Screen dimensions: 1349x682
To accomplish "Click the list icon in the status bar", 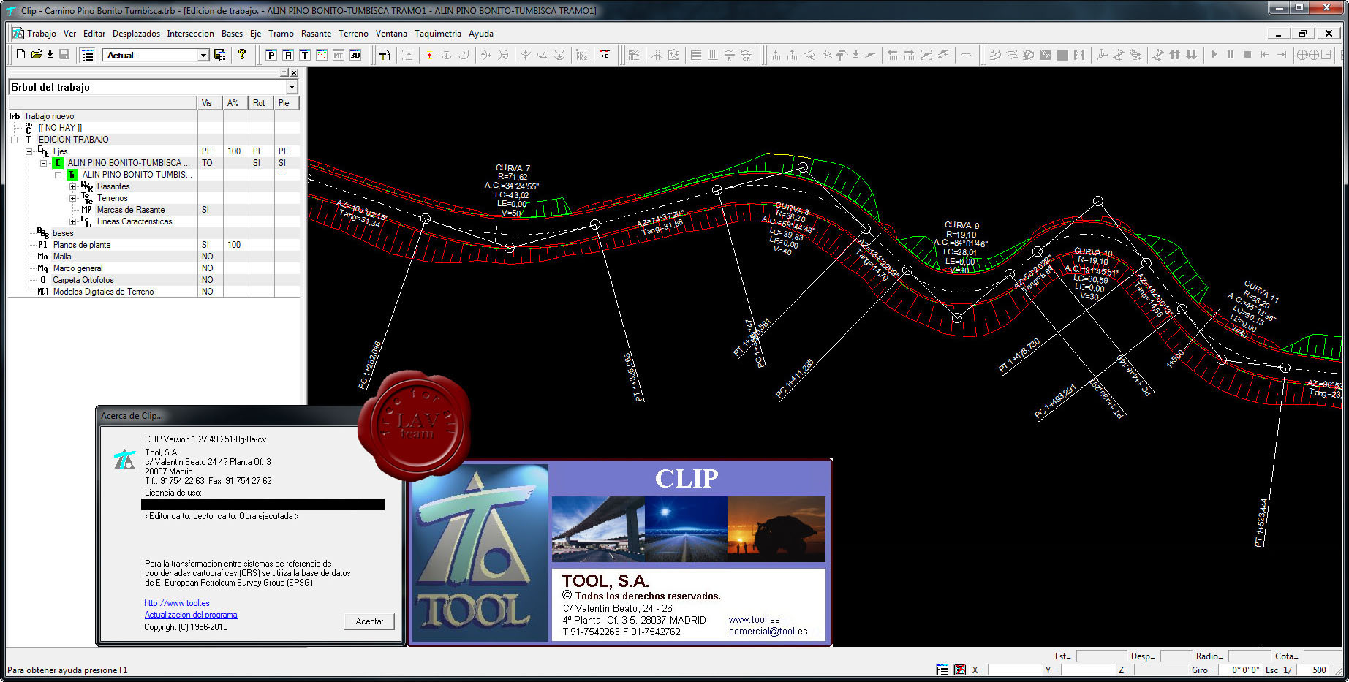I will click(942, 670).
